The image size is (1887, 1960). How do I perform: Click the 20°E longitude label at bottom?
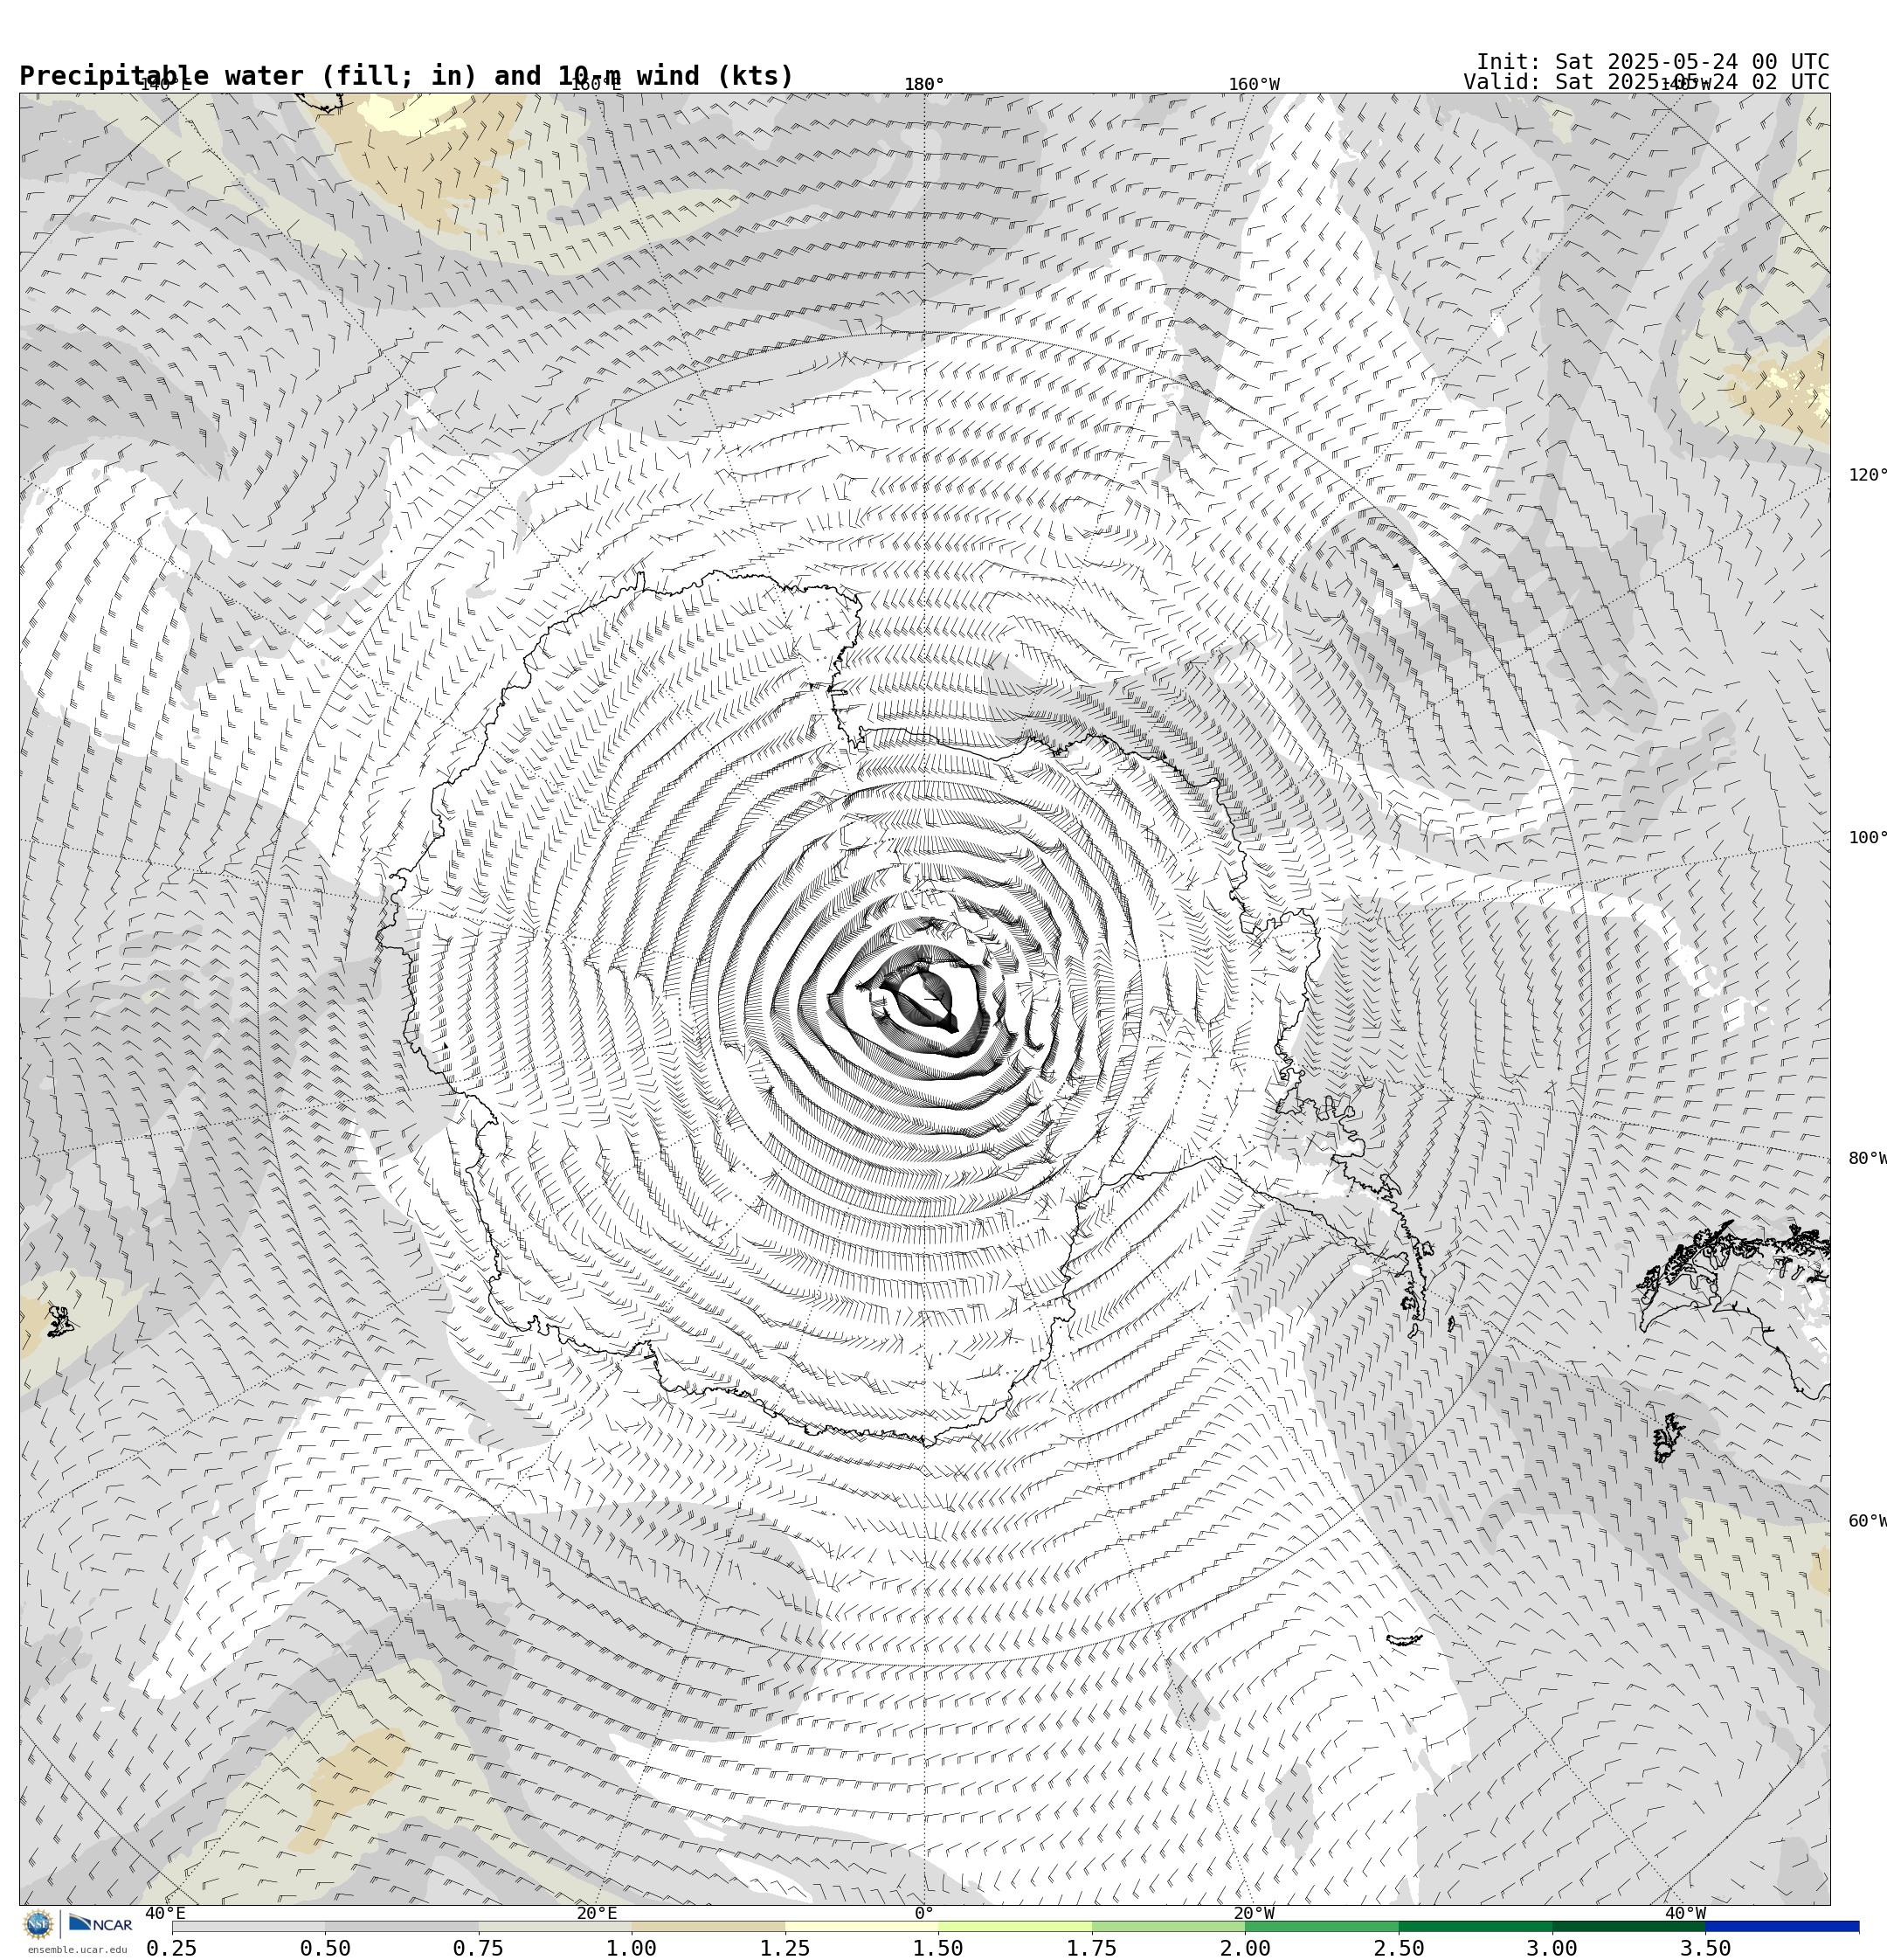click(597, 1914)
